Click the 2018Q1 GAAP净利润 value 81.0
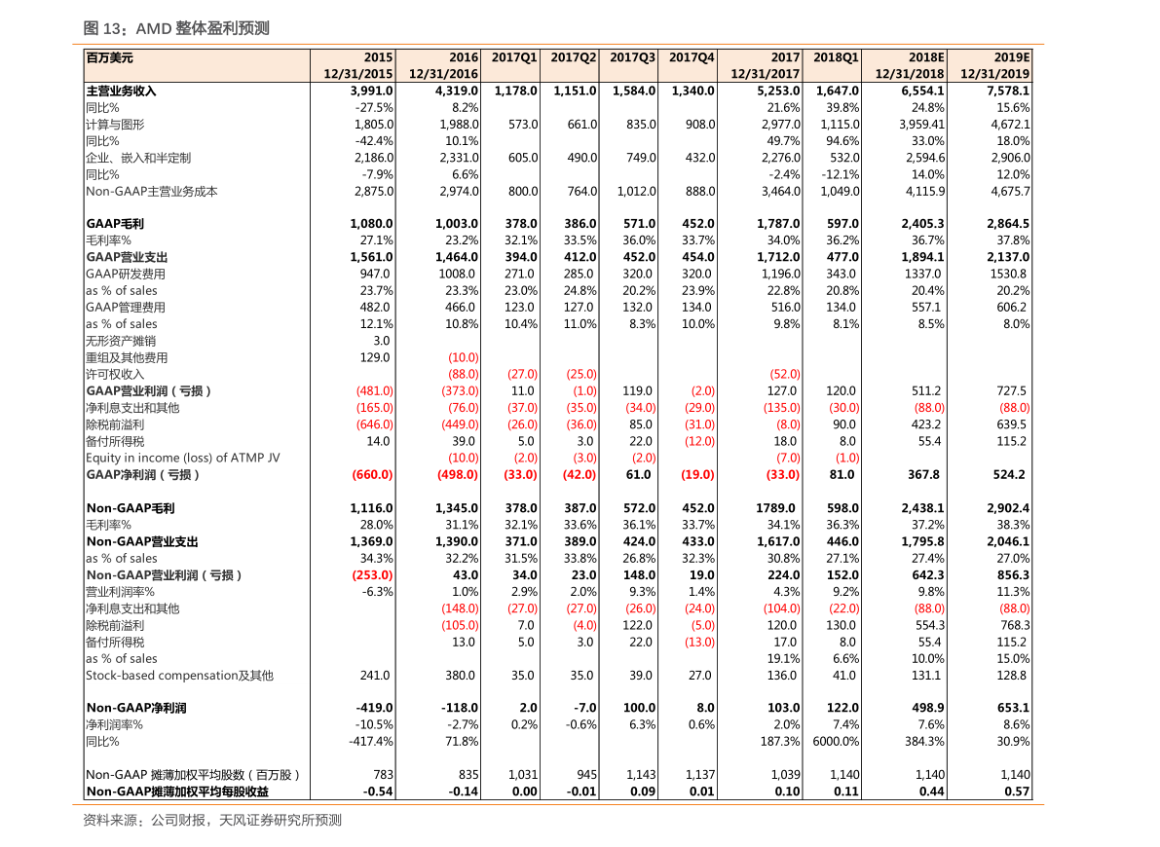This screenshot has height=847, width=1160. [x=842, y=475]
